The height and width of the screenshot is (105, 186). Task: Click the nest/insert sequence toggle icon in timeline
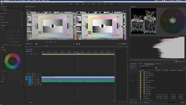tap(26, 54)
